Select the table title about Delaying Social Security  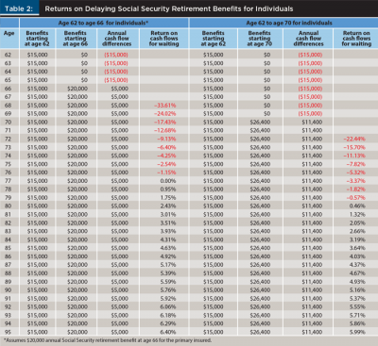point(169,8)
